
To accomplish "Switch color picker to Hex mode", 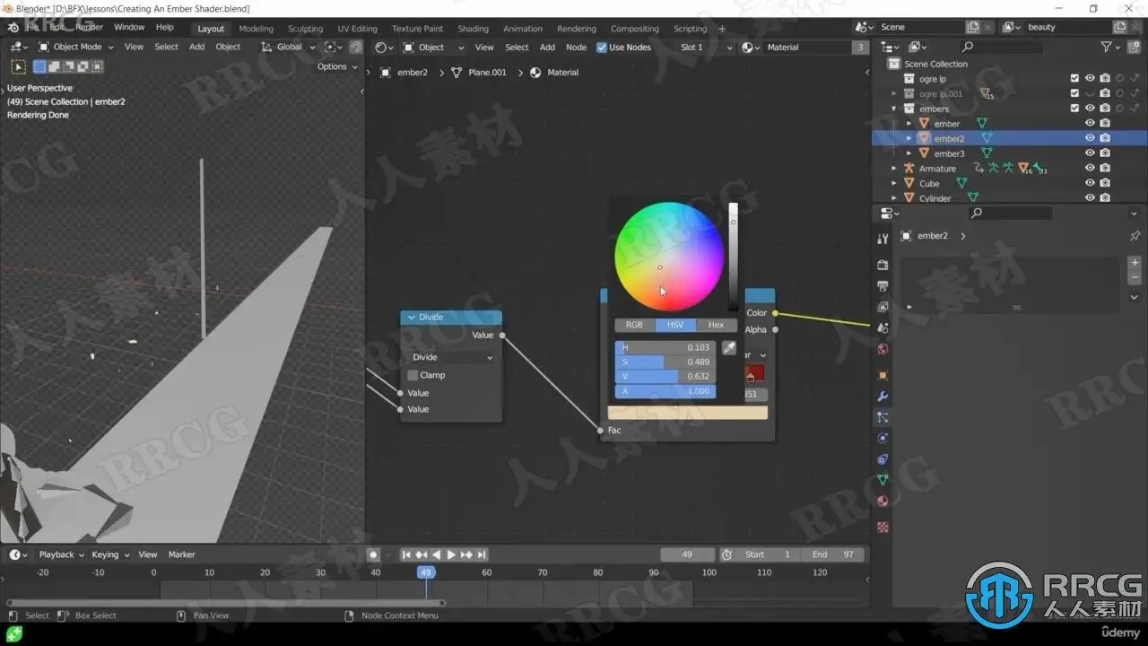I will pyautogui.click(x=716, y=325).
